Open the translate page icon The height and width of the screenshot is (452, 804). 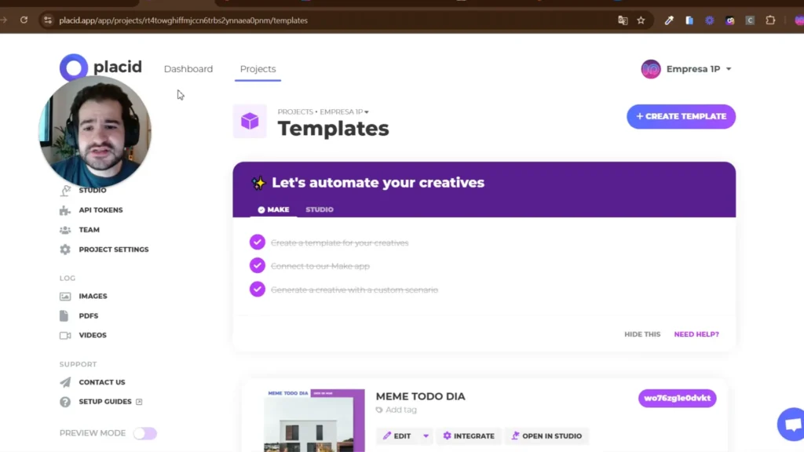[623, 20]
